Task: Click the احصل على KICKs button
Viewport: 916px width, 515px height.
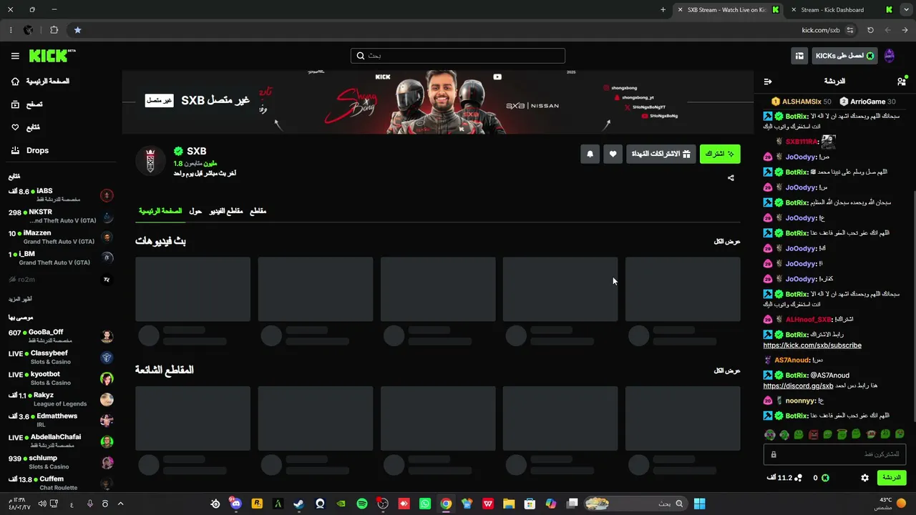Action: [845, 56]
